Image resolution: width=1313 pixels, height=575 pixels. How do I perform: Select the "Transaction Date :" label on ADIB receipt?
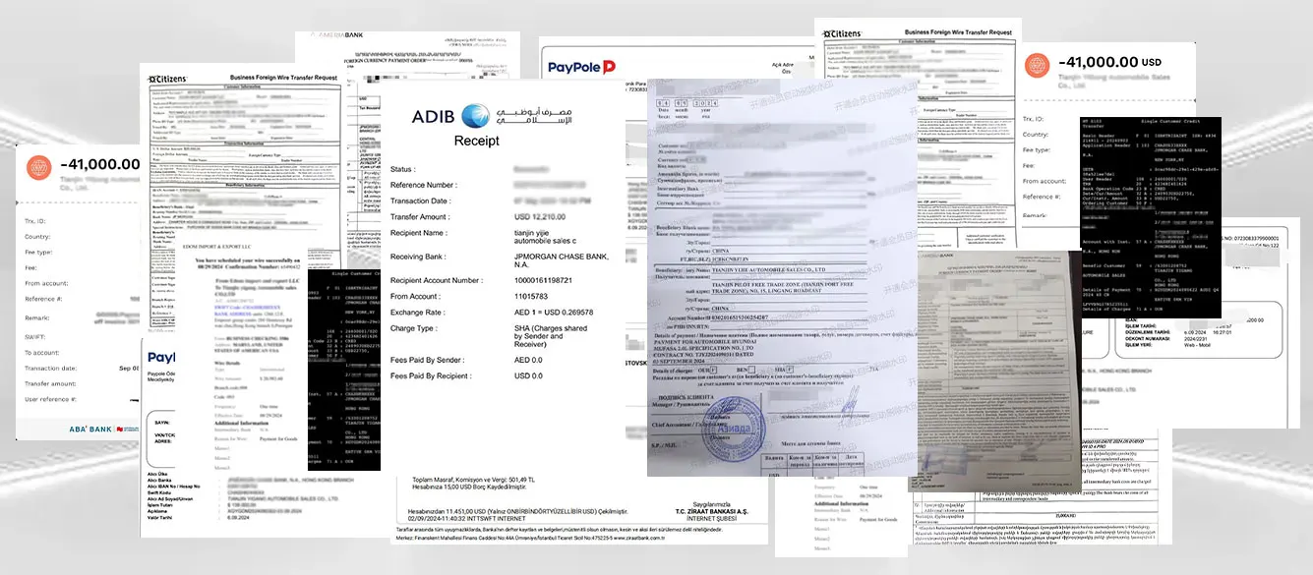tap(419, 201)
